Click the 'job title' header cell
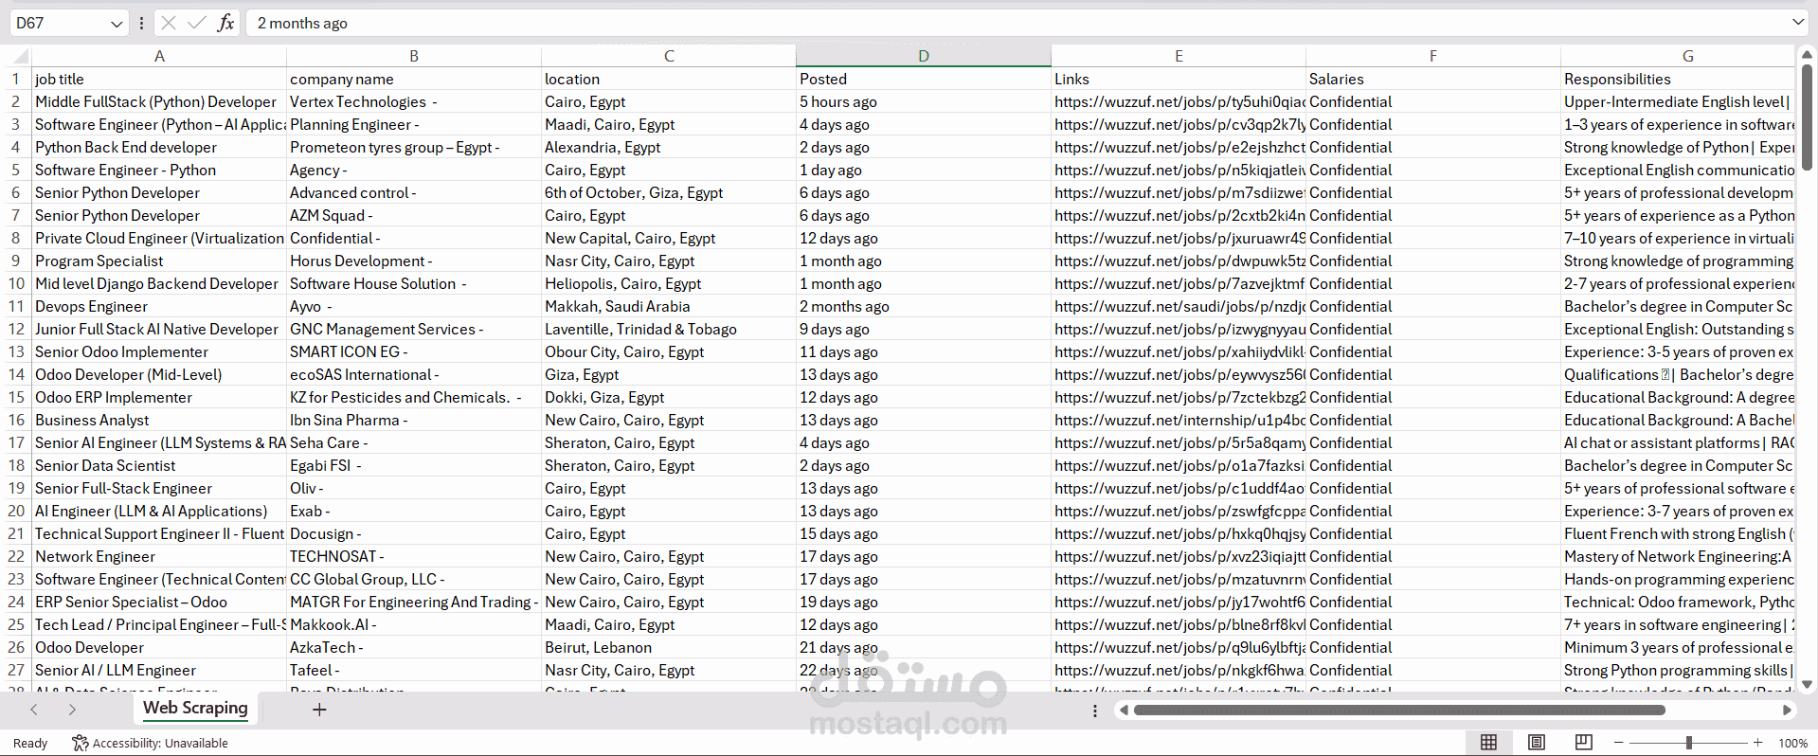The height and width of the screenshot is (756, 1818). (159, 79)
